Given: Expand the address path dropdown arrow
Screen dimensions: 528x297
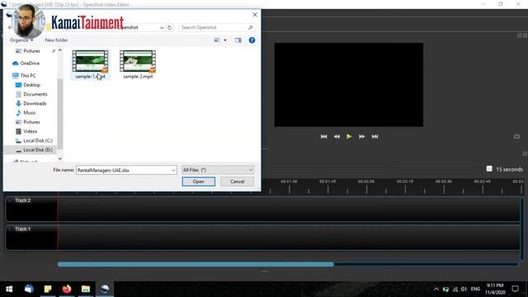Looking at the screenshot, I should click(x=162, y=27).
